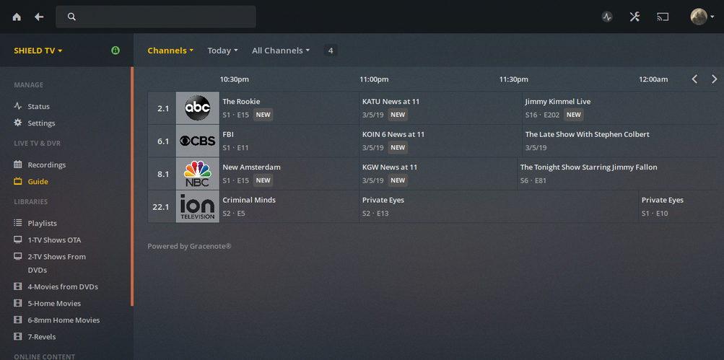Open the activity pulse icon
The width and height of the screenshot is (724, 360).
(607, 17)
